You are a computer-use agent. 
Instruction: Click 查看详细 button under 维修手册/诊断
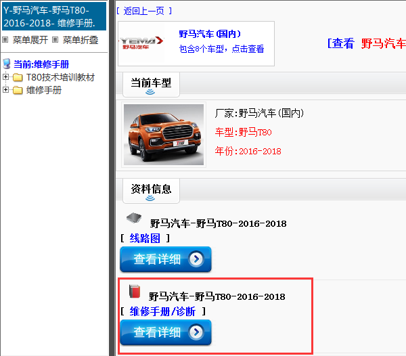coord(166,332)
